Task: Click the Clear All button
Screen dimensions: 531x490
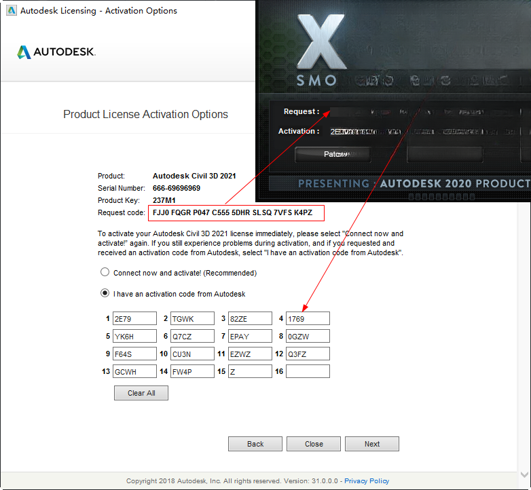Action: pos(141,393)
